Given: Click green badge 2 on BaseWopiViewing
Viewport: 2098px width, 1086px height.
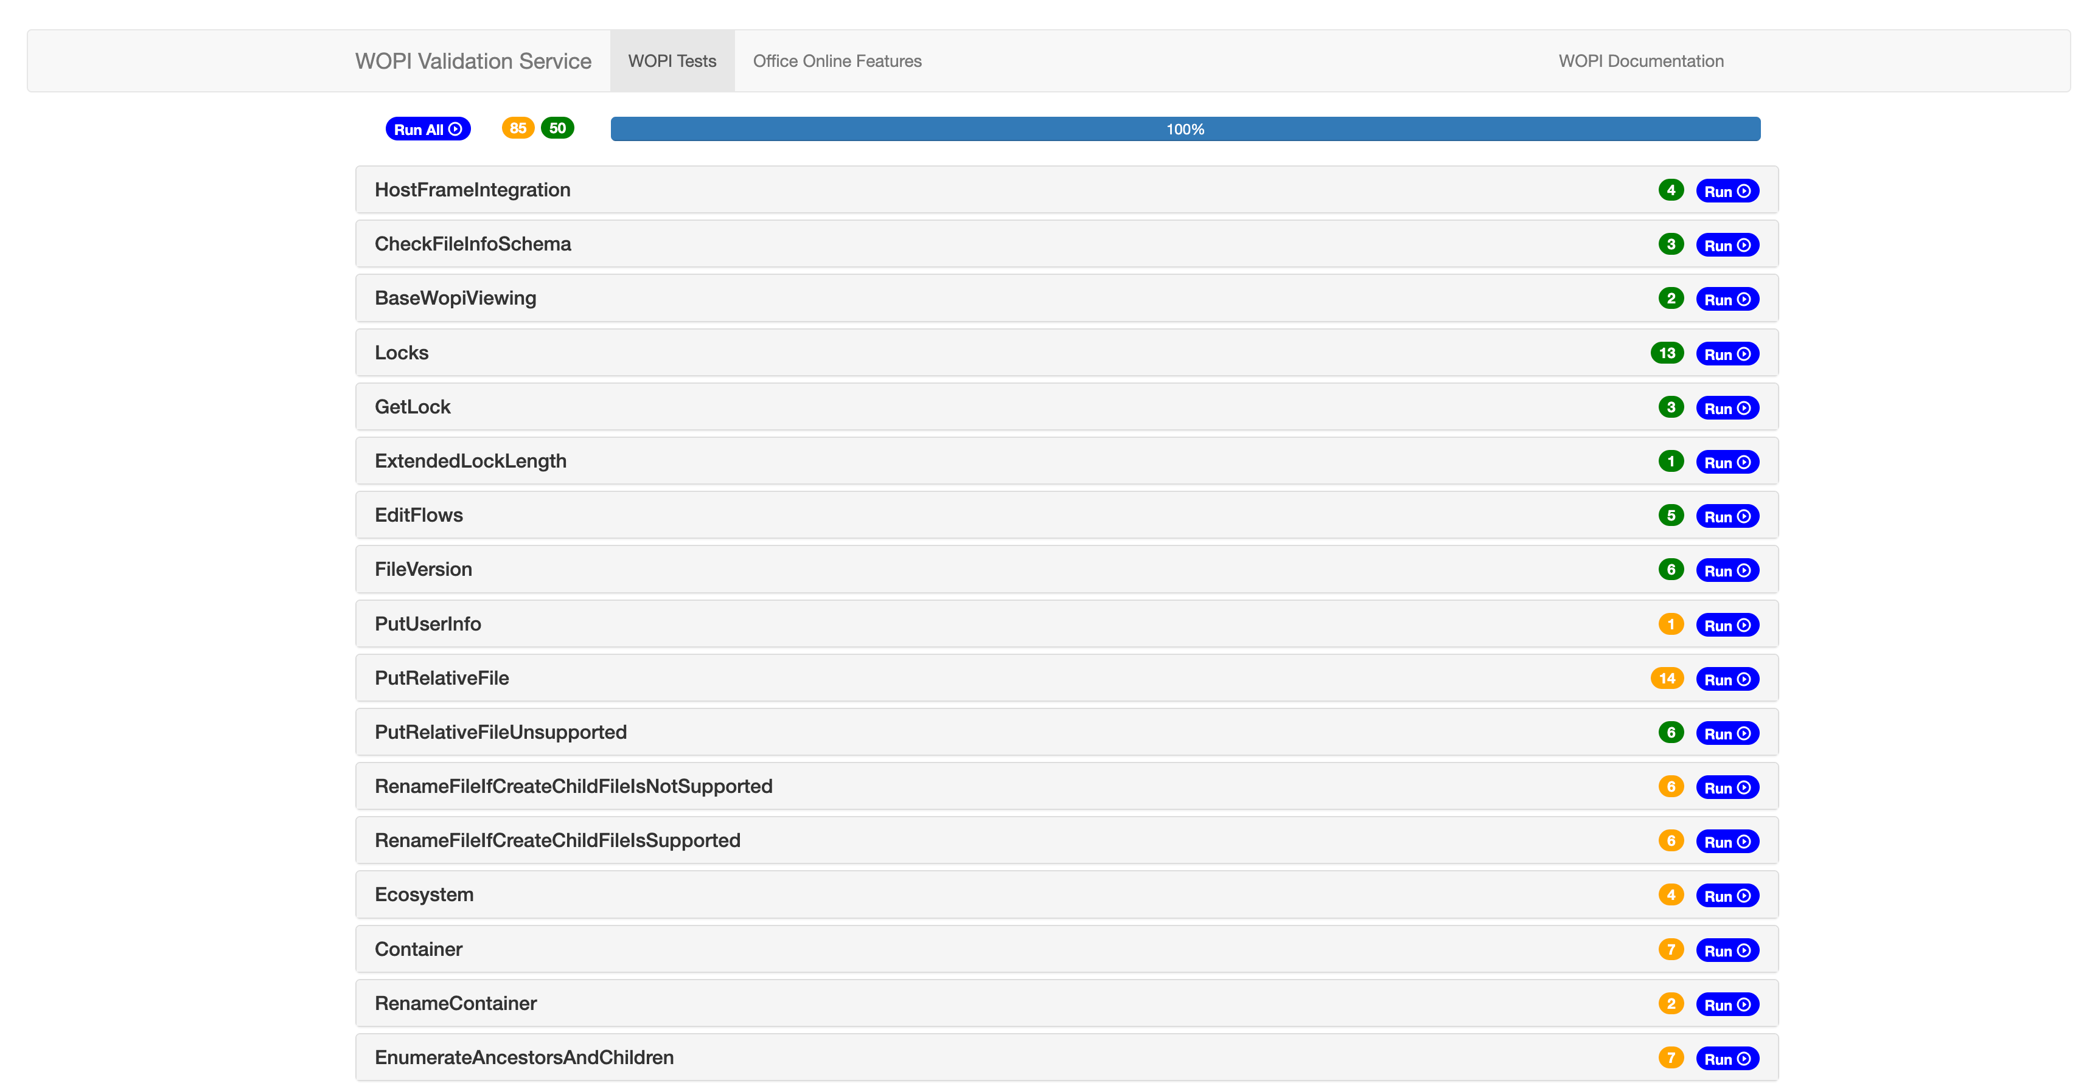Looking at the screenshot, I should coord(1670,298).
